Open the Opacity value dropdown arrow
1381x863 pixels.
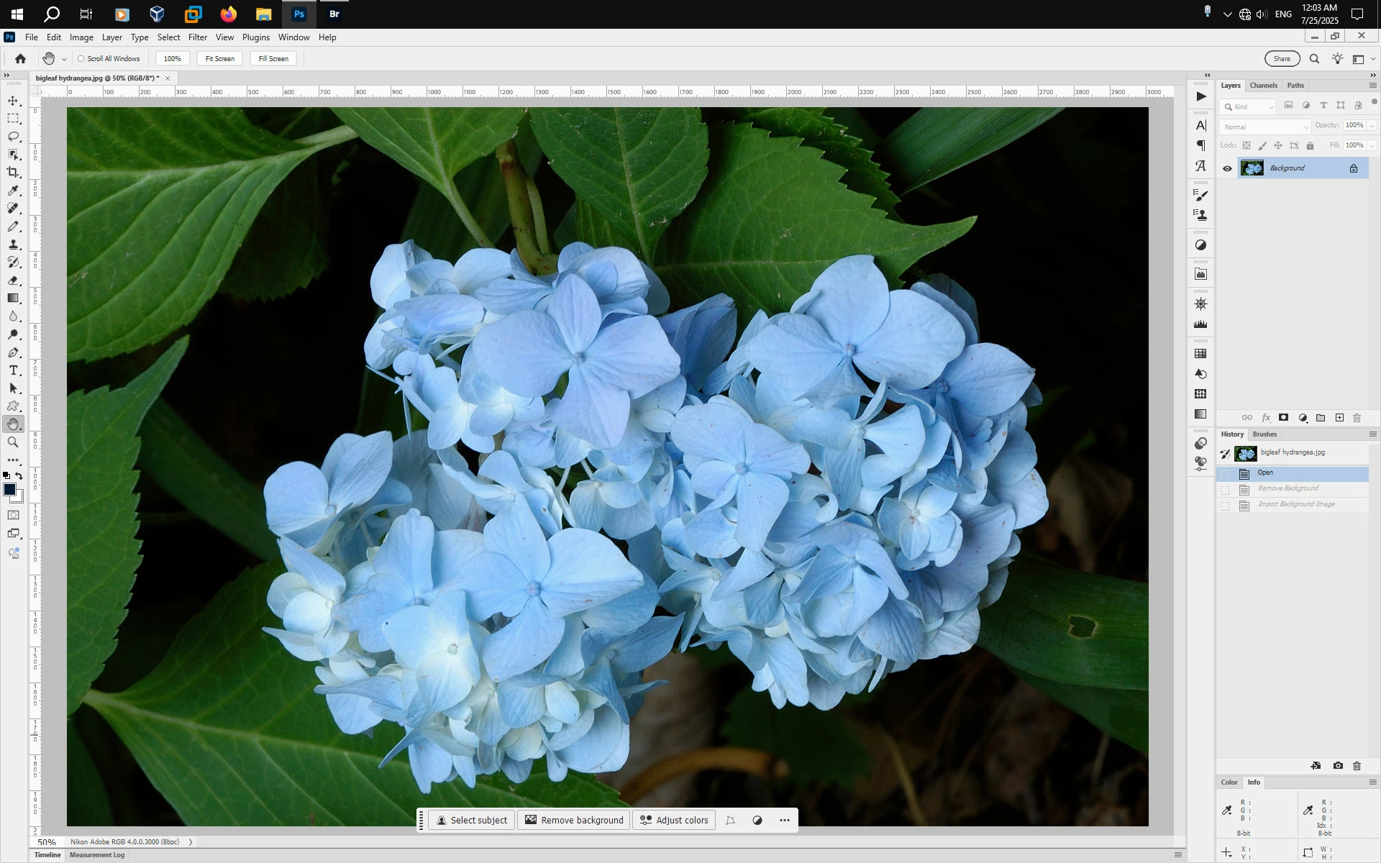[1372, 126]
